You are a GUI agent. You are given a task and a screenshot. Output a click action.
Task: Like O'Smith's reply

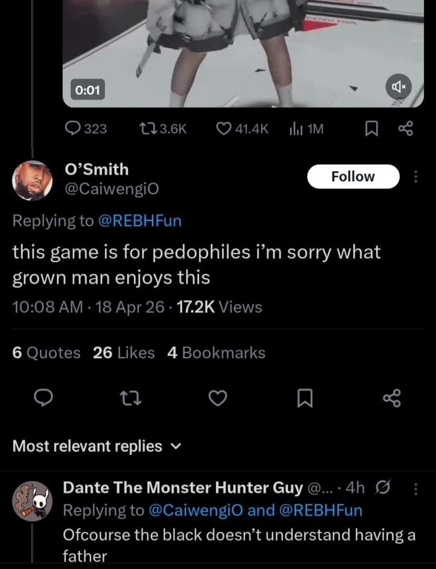[217, 400]
